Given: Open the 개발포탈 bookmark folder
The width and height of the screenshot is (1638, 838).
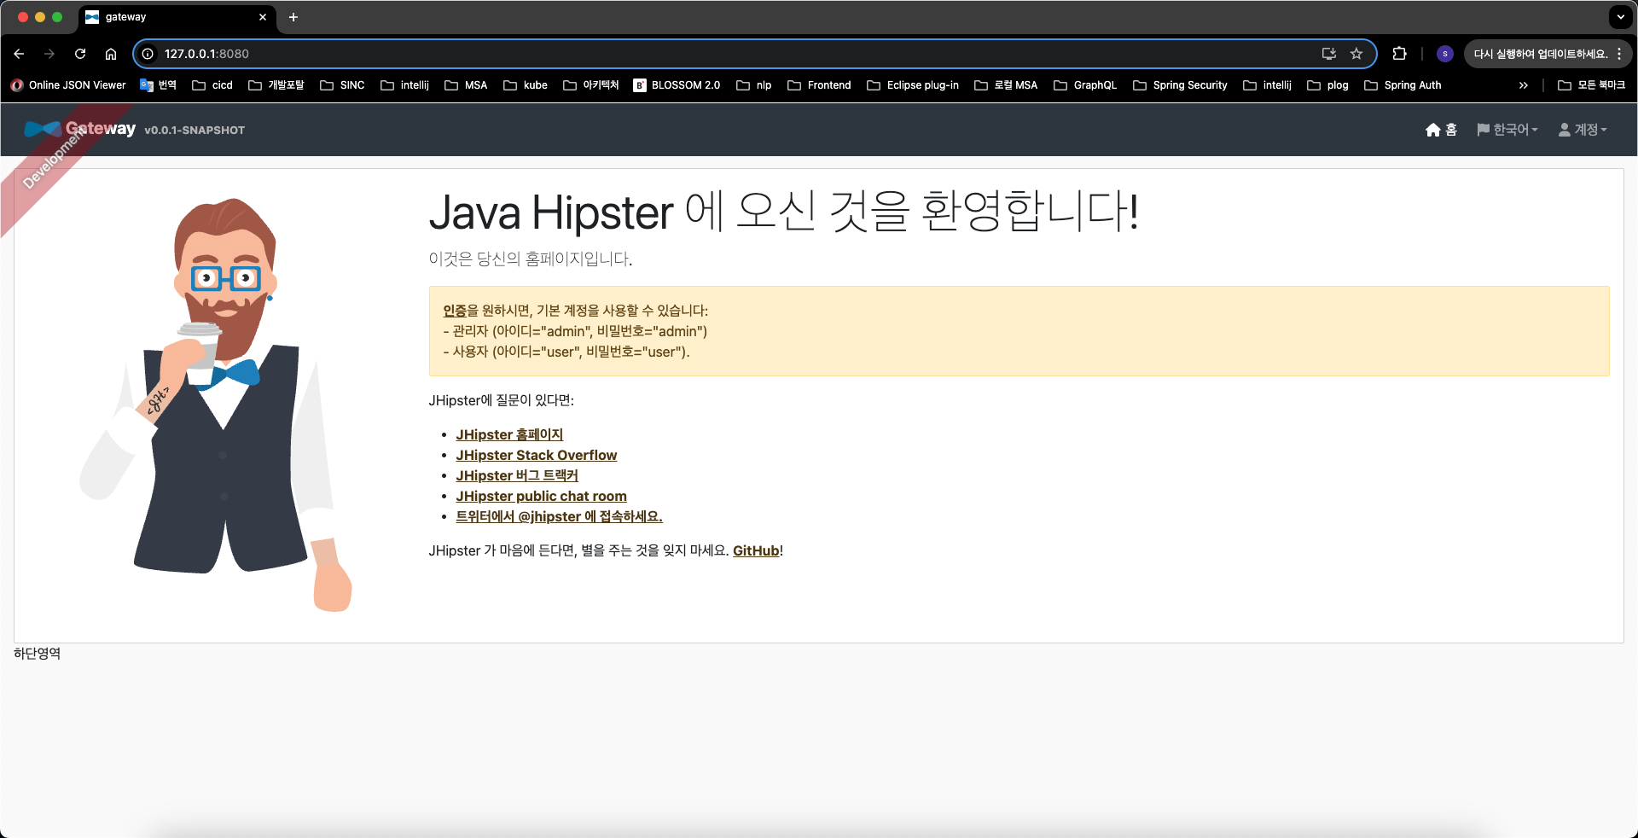Looking at the screenshot, I should coord(276,85).
